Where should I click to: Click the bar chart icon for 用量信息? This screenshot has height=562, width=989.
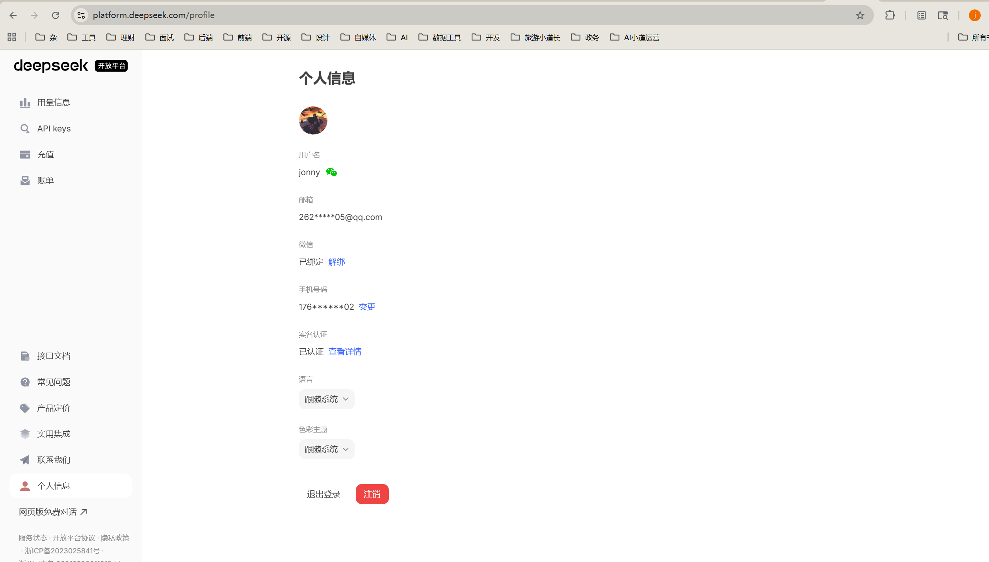click(x=25, y=103)
